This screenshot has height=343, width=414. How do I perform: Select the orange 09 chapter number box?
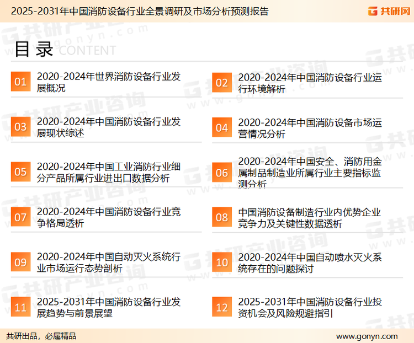click(x=20, y=262)
